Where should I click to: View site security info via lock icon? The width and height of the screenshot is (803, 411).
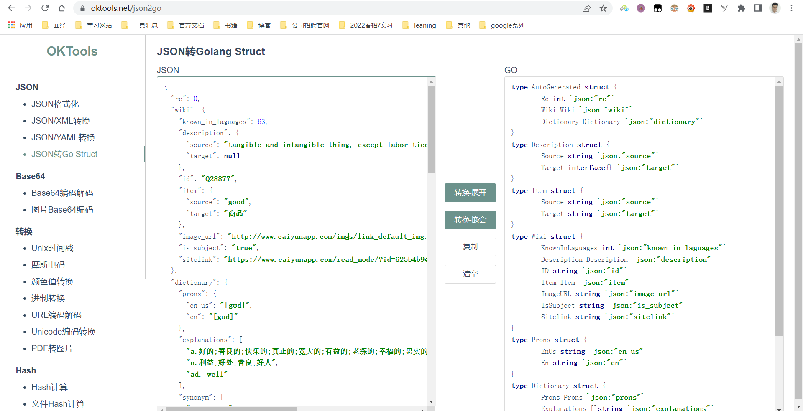pyautogui.click(x=82, y=8)
